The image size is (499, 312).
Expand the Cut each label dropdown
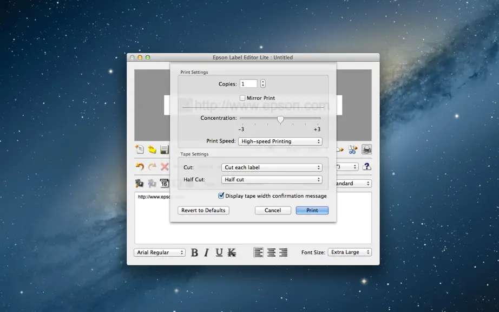coord(272,167)
